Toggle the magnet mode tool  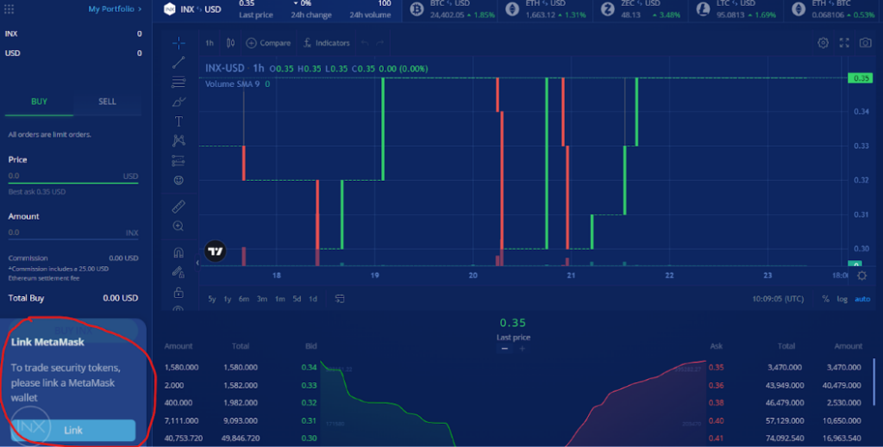click(x=178, y=252)
